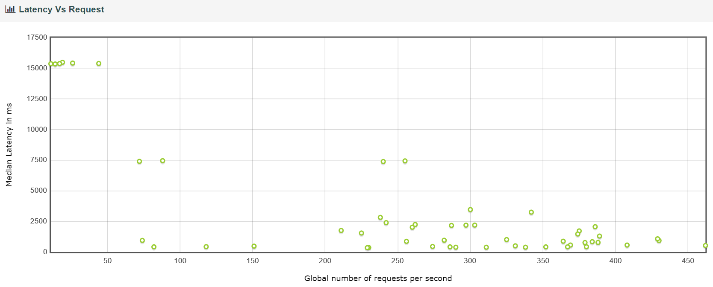The image size is (713, 287).
Task: Click the Global number of requests per second label
Action: point(378,278)
